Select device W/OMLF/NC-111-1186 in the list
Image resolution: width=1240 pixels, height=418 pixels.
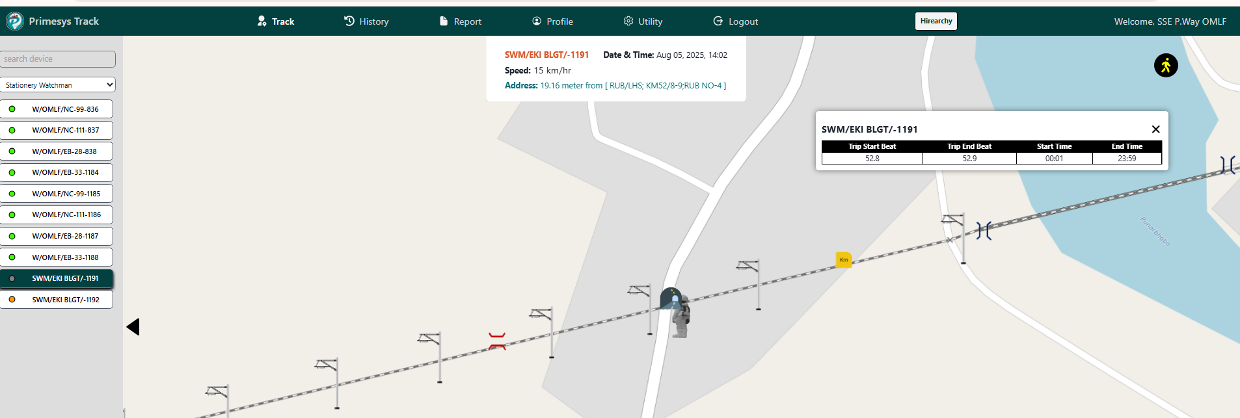[66, 215]
